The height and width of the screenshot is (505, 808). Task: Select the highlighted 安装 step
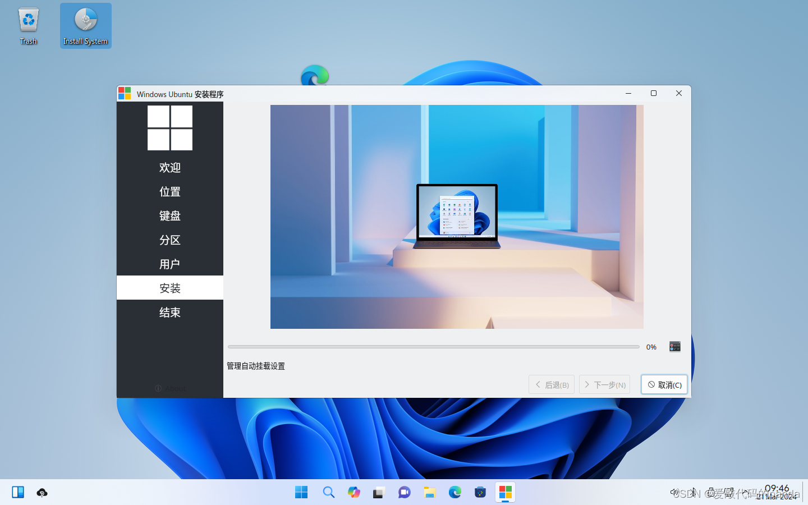[170, 288]
